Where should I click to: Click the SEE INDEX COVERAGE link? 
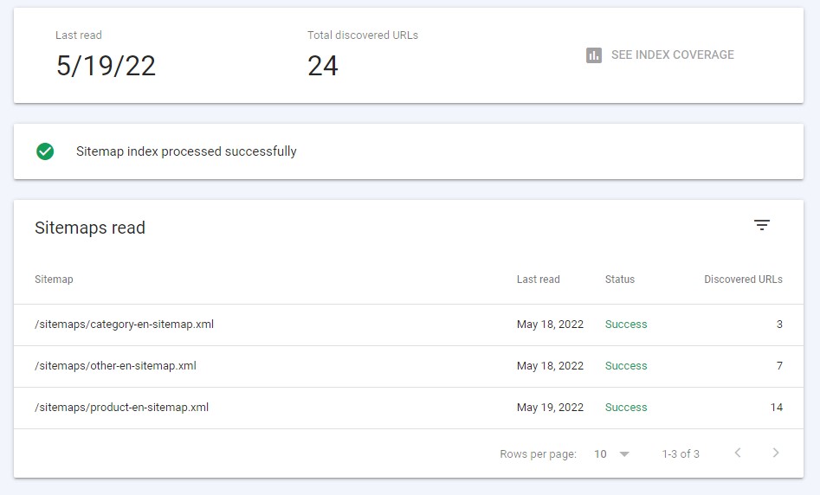point(672,55)
